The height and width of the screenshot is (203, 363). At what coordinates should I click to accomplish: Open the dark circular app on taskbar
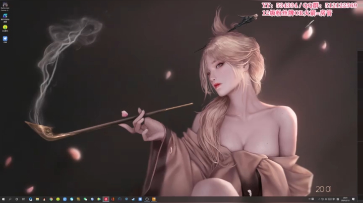119,199
